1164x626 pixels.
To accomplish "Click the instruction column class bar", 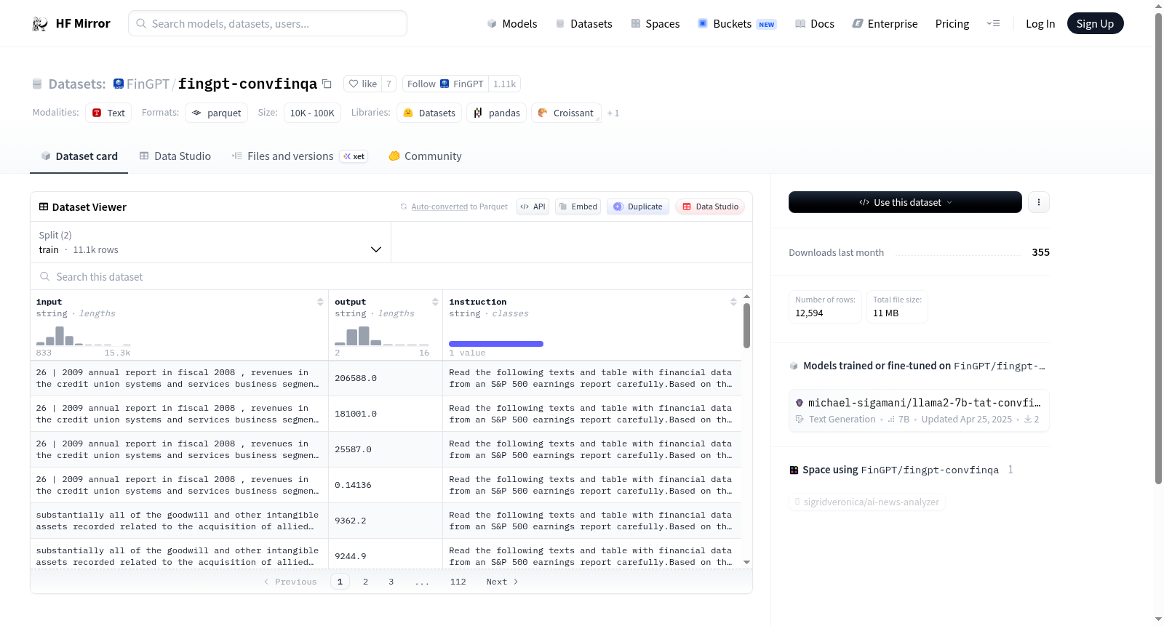I will pyautogui.click(x=496, y=344).
